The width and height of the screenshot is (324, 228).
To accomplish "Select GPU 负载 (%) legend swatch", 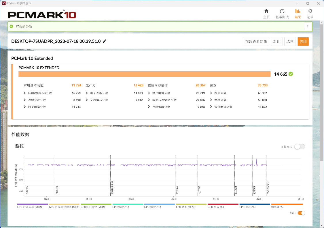I will [223, 204].
